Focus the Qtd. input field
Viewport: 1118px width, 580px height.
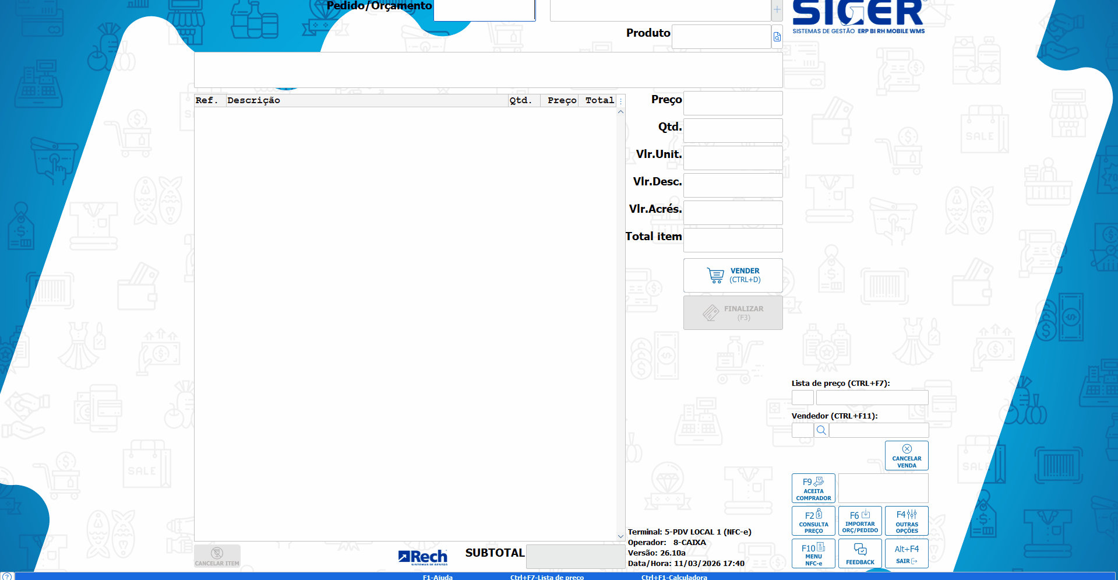pyautogui.click(x=733, y=131)
